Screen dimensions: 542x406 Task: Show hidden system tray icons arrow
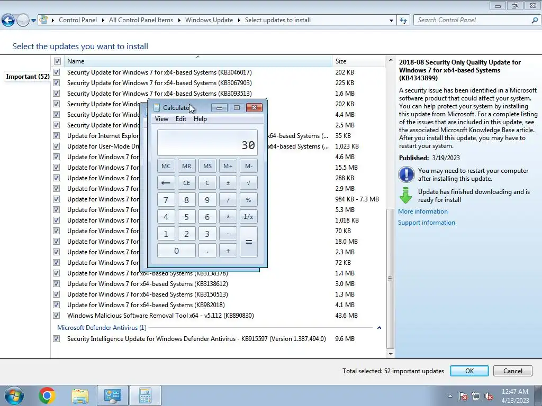coord(450,396)
